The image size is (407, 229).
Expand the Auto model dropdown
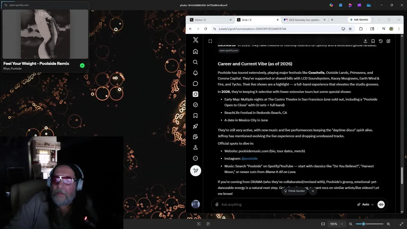coord(365,205)
